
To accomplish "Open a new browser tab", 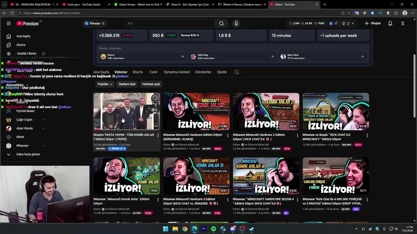I will 325,5.
